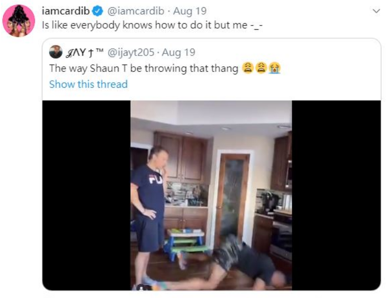Play the embedded kitchen dance video
390x298 pixels.
211,195
